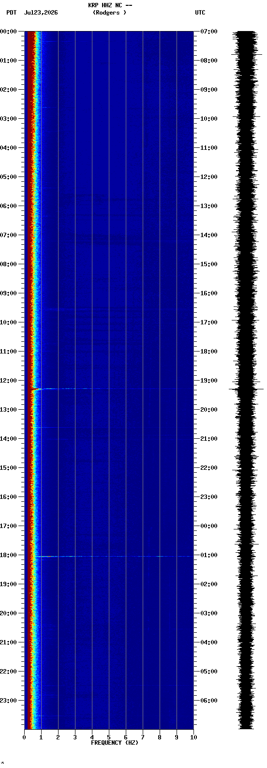
Task: Click the frequency axis tick '8'
Action: click(160, 737)
